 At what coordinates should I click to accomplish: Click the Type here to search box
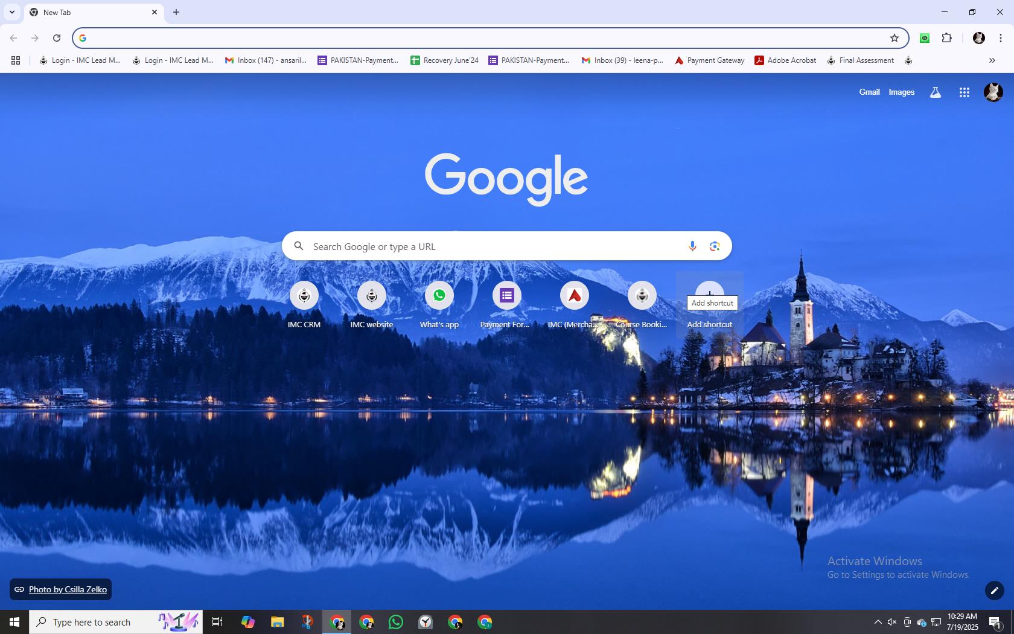click(x=116, y=622)
